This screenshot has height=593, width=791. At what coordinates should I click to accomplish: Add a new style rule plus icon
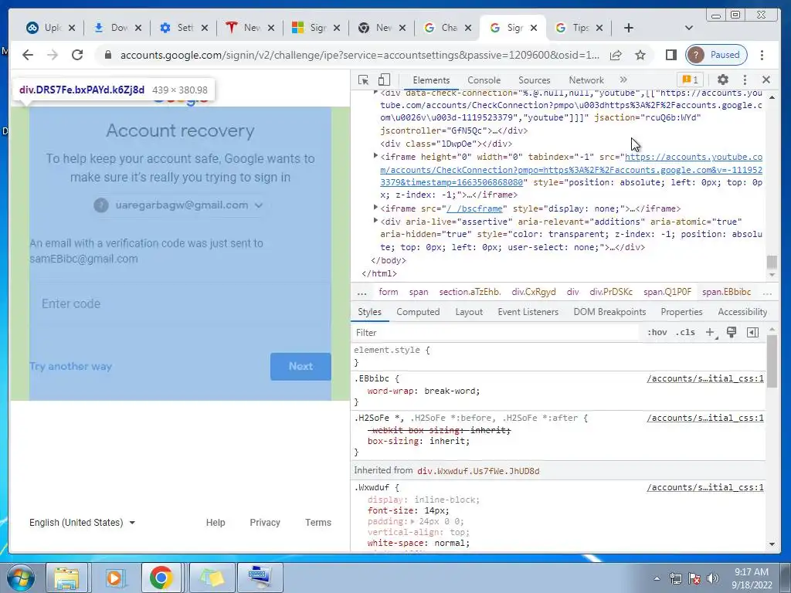point(711,332)
